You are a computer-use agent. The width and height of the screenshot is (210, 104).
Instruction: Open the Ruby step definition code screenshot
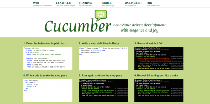pos(103,58)
